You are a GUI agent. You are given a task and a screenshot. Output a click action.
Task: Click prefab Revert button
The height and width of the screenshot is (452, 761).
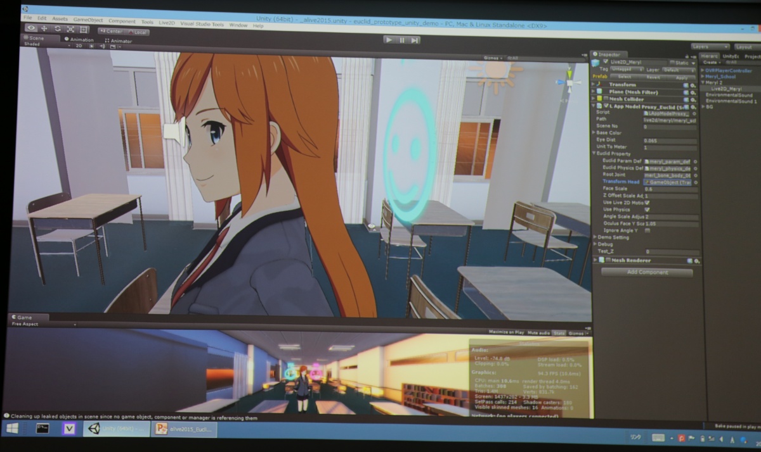653,77
